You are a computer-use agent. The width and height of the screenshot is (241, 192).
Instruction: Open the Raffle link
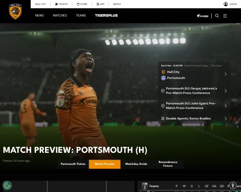117,4
